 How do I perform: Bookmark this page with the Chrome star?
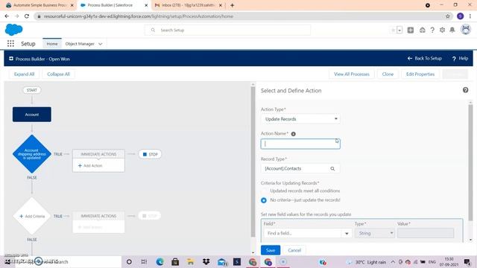(448, 16)
